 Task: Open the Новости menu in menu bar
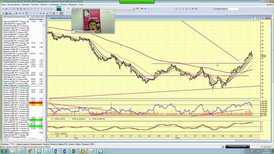pos(44,5)
